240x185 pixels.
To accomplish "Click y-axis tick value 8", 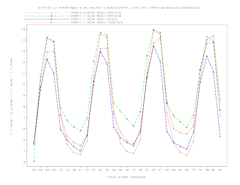I will [x=24, y=106].
